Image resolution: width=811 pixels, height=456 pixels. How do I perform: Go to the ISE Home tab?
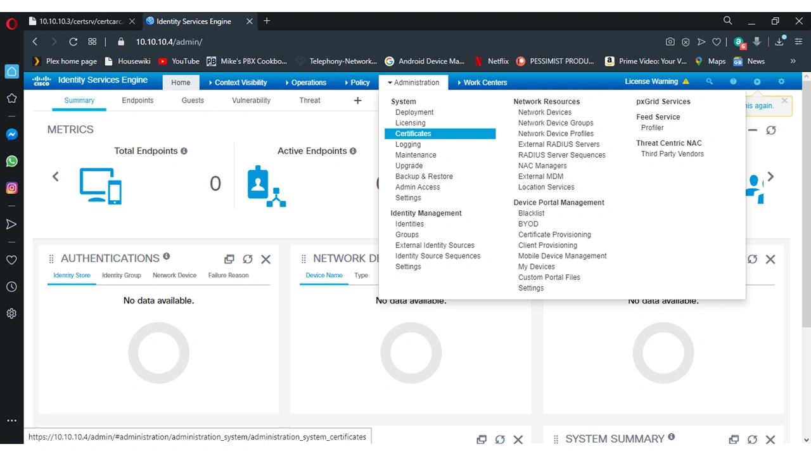click(181, 82)
